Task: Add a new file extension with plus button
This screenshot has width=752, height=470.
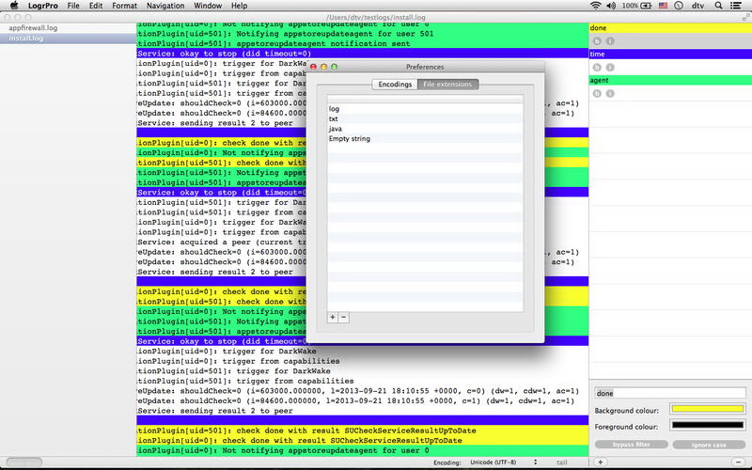Action: click(x=332, y=317)
